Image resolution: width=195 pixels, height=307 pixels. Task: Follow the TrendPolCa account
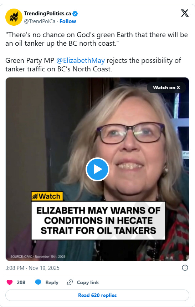tap(68, 21)
